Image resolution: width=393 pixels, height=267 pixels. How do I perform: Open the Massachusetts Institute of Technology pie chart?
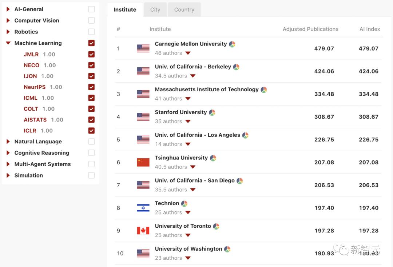[264, 90]
